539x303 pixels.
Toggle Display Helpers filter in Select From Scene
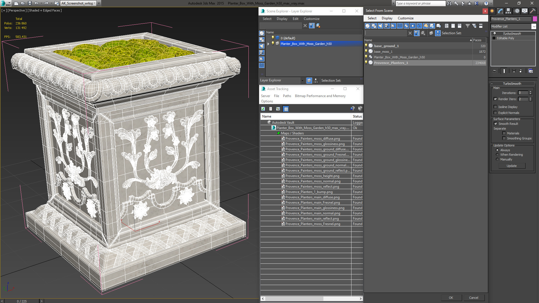[x=393, y=26]
